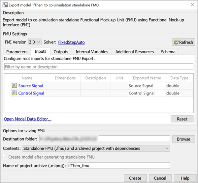Screen dimensions: 198x183
Task: Select the Additional Resources tab
Action: [x=134, y=52]
